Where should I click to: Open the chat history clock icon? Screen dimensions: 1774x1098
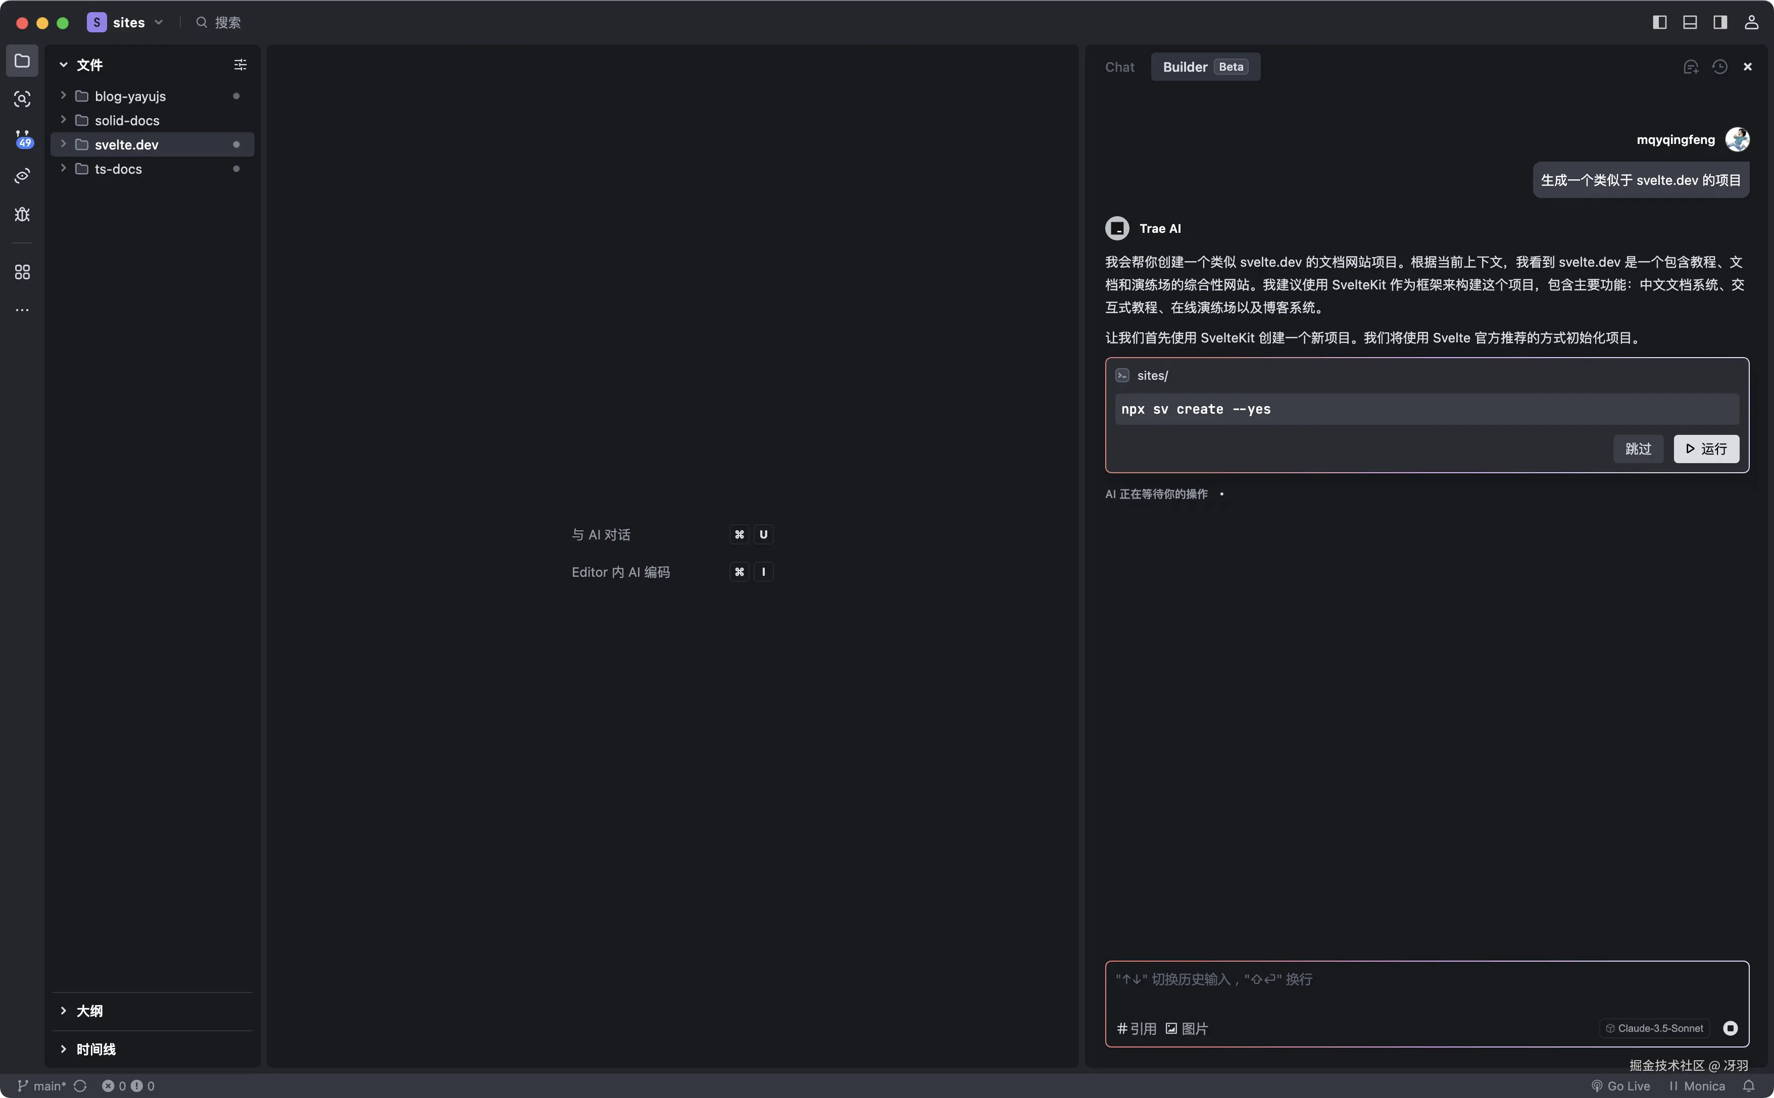click(1719, 67)
